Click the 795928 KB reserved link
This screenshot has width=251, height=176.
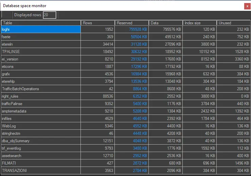coord(138,29)
